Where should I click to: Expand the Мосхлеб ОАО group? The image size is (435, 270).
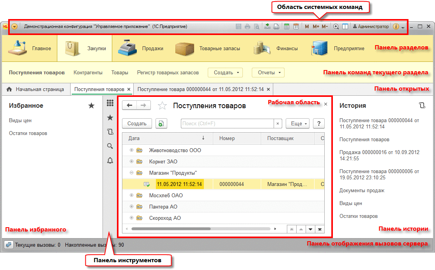coord(131,195)
